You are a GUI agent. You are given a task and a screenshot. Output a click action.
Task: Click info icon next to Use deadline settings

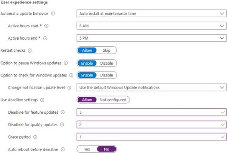point(42,100)
